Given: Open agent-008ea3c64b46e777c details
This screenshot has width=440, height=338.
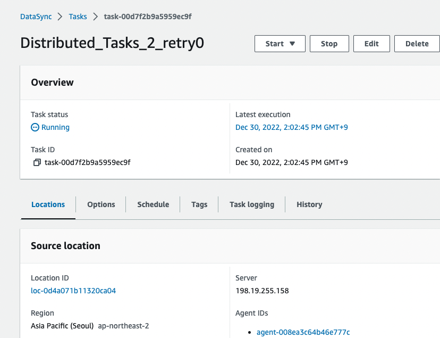Looking at the screenshot, I should click(x=303, y=332).
